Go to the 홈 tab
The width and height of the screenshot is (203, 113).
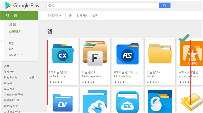[70, 15]
